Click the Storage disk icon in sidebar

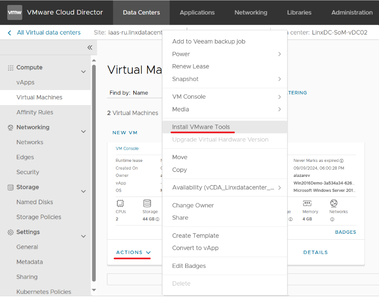(x=10, y=187)
